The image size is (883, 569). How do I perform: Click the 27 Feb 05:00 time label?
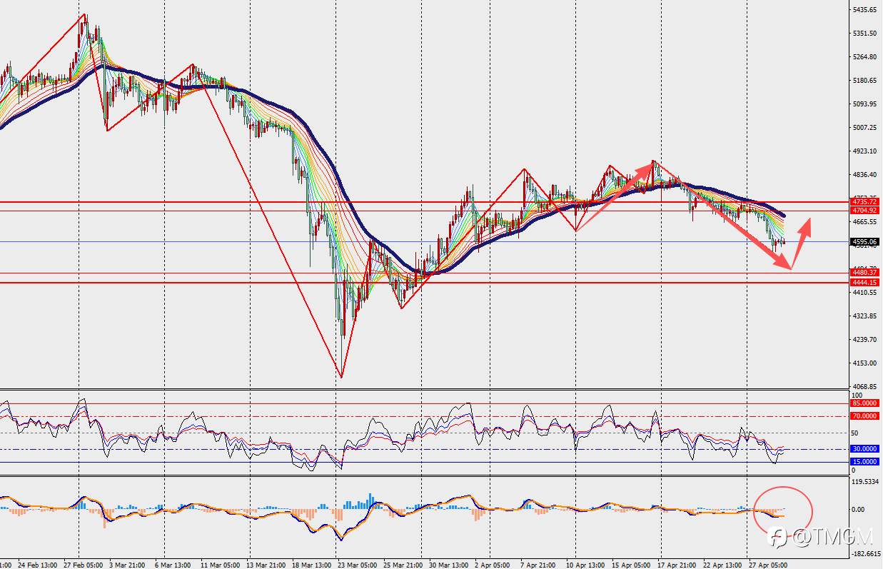(x=84, y=565)
